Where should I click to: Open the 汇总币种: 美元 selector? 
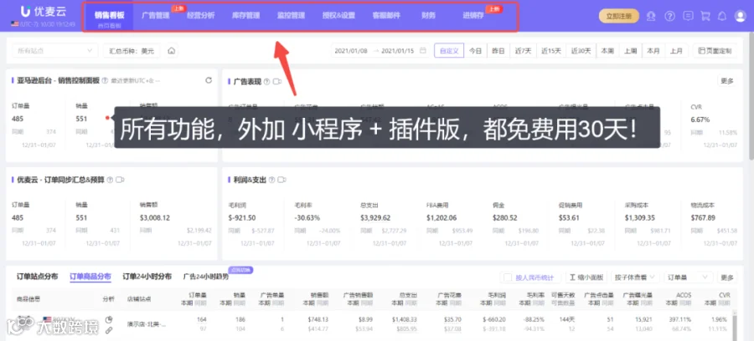click(x=132, y=50)
